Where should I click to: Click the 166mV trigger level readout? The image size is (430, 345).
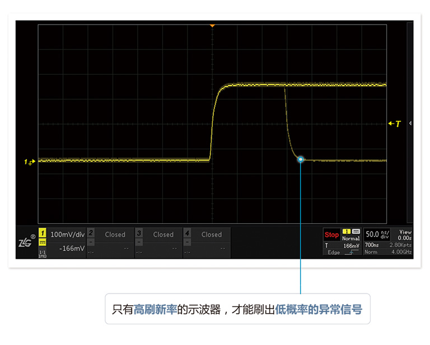pyautogui.click(x=351, y=245)
